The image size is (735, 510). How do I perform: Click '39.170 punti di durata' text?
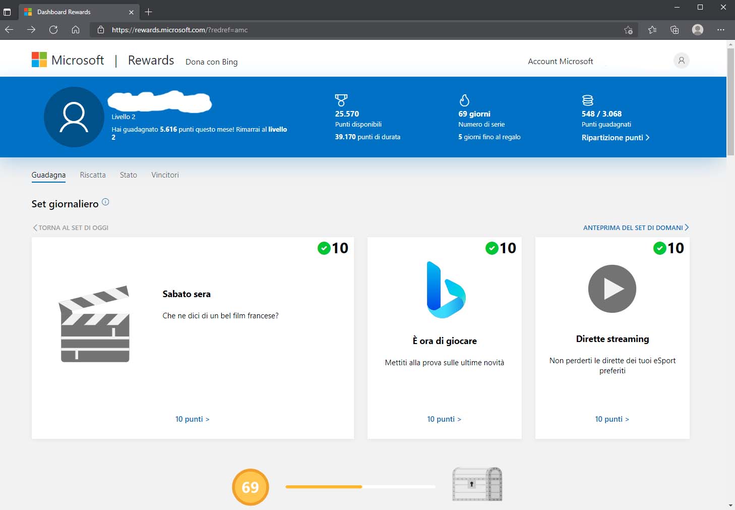point(367,137)
